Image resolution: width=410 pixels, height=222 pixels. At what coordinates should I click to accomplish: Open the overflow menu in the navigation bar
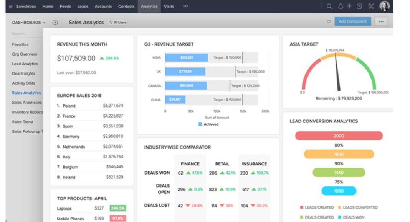(185, 6)
